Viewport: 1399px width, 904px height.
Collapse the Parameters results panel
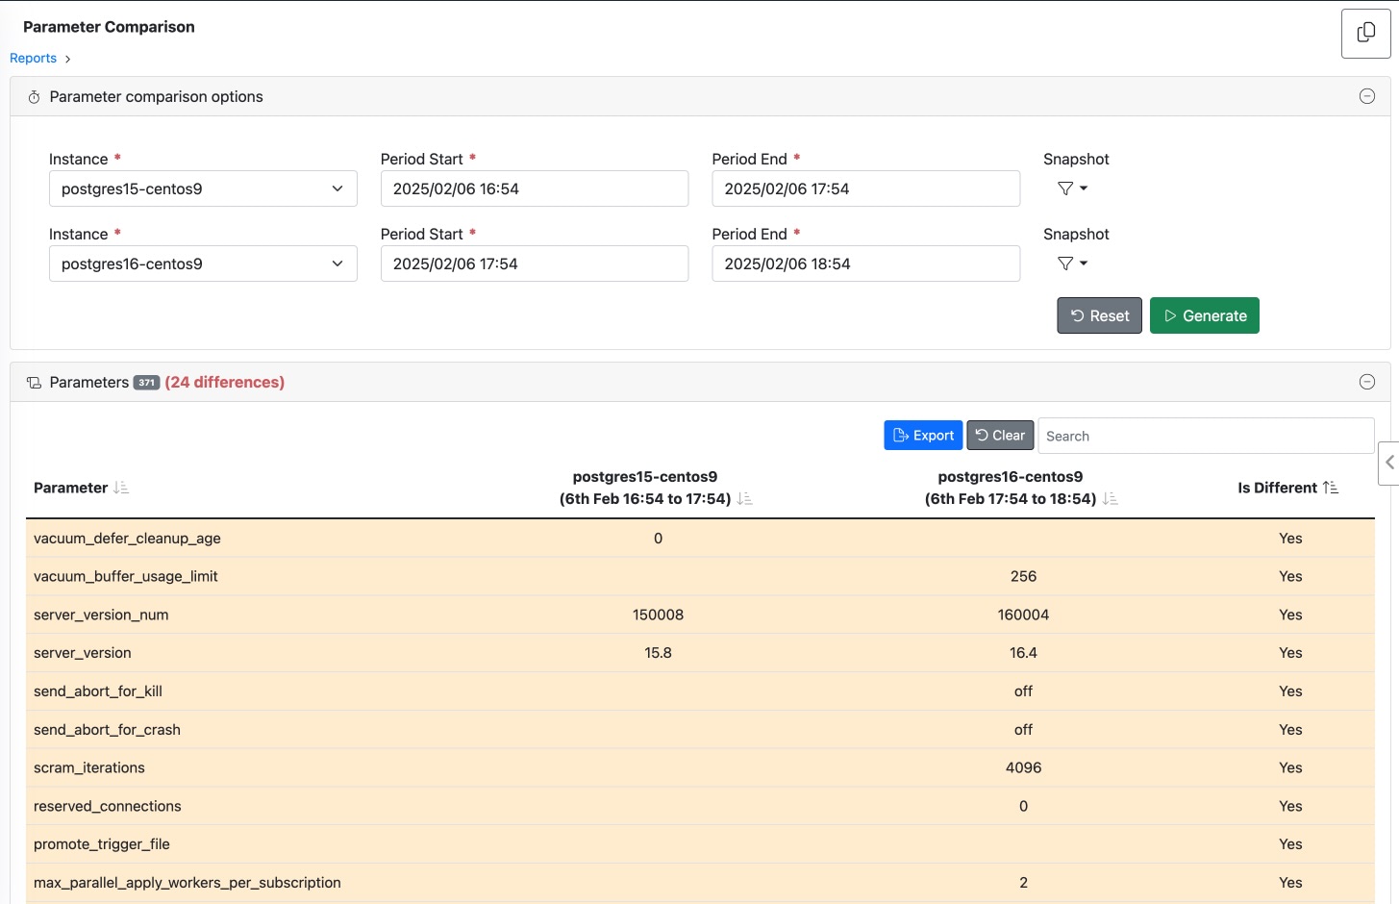pos(1367,382)
